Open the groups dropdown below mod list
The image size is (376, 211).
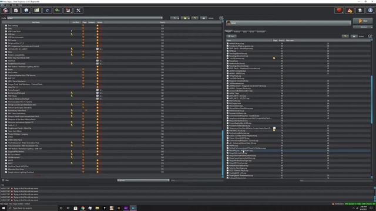coord(143,180)
